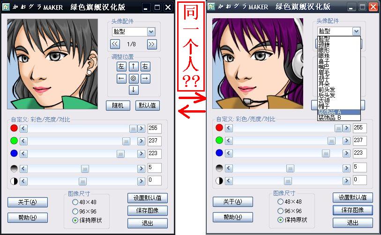Choose 胡子 from the open list

tap(339, 78)
